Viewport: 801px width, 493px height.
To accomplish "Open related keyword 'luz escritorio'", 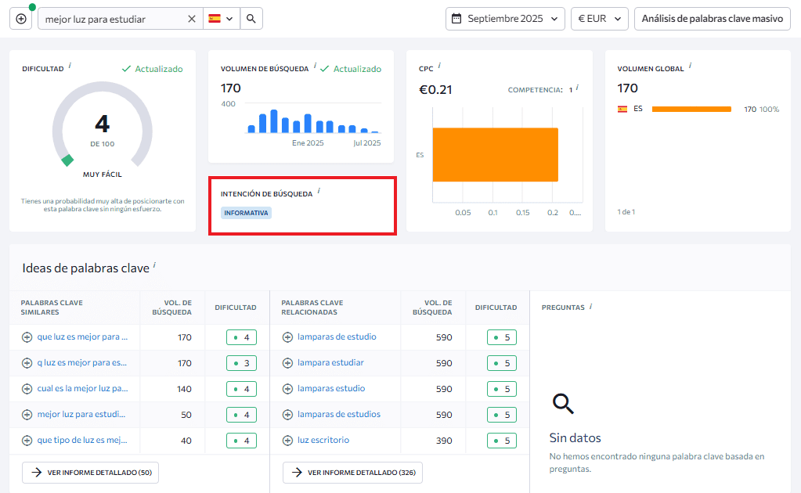I will tap(323, 440).
